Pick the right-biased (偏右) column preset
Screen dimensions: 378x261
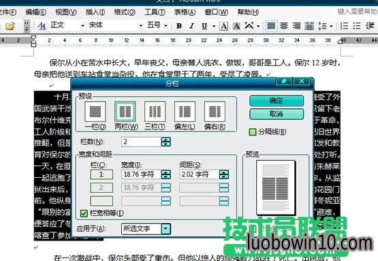coord(215,111)
